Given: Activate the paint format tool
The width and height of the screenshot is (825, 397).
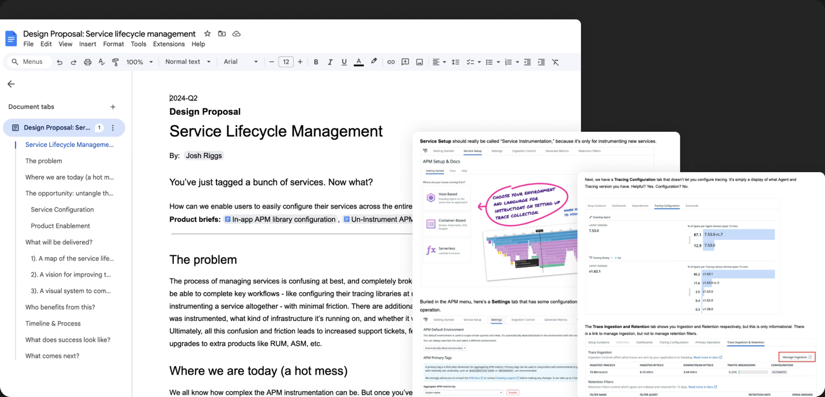Looking at the screenshot, I should click(115, 62).
